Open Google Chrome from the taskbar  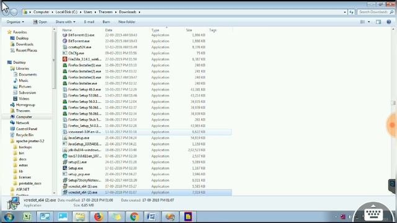(134, 217)
